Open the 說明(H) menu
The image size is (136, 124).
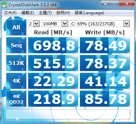(x=63, y=13)
